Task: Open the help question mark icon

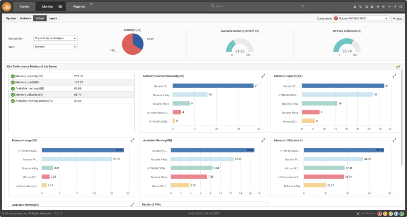Action: tap(395, 7)
